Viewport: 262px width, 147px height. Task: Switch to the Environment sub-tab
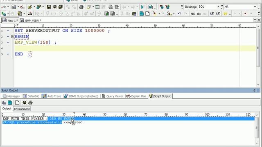(x=22, y=109)
